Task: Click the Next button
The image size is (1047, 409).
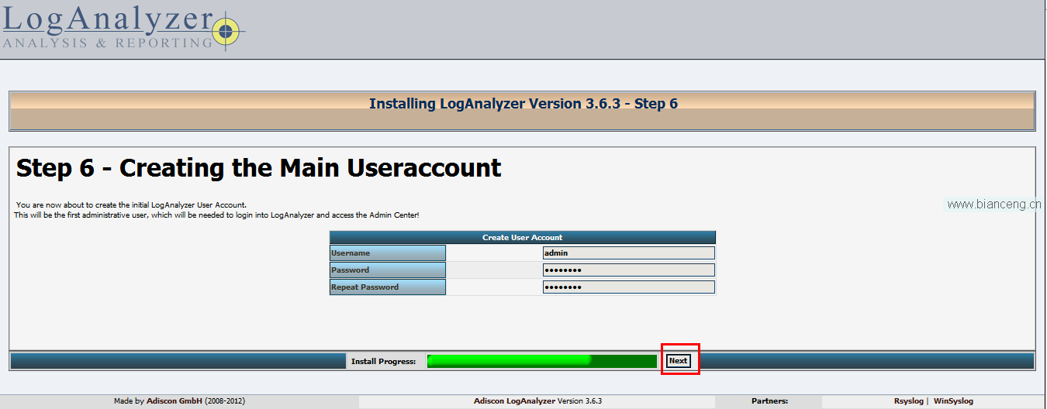Action: [679, 361]
